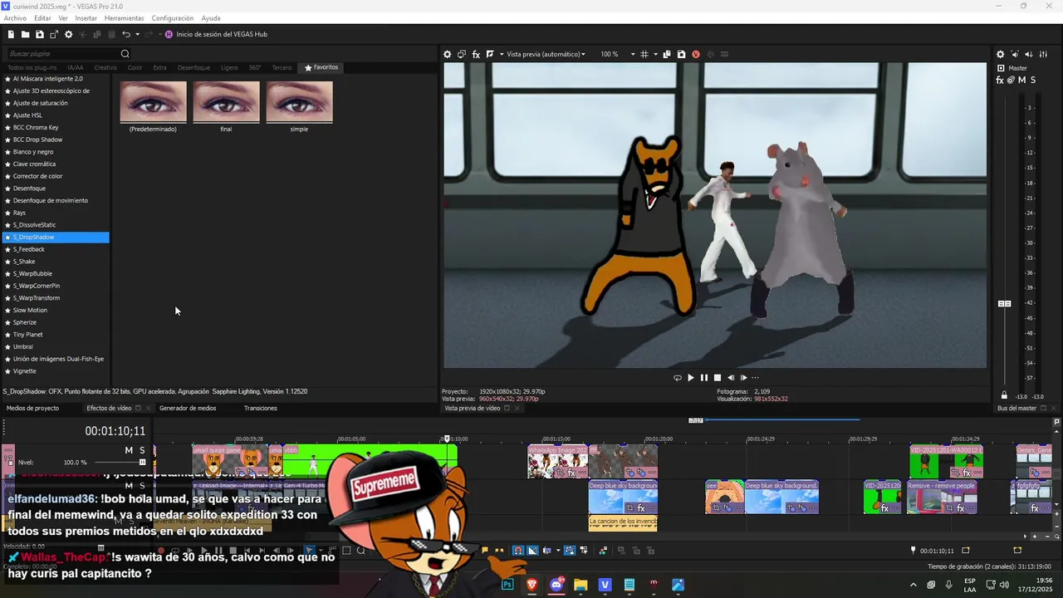Open Discord from the Windows taskbar

(x=556, y=585)
